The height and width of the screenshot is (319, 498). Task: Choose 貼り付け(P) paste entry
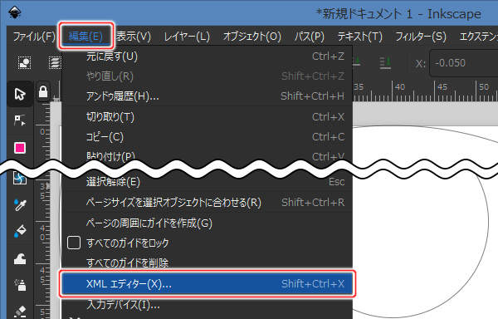tap(207, 155)
